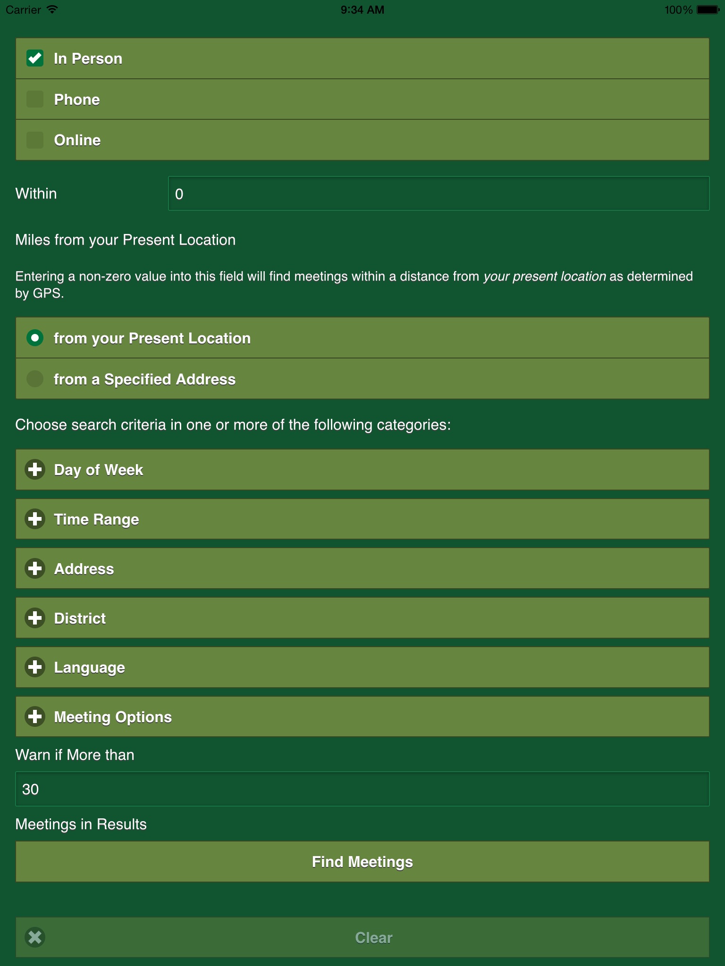Tap the Wi-Fi icon in status bar
This screenshot has height=966, width=725.
[x=52, y=9]
